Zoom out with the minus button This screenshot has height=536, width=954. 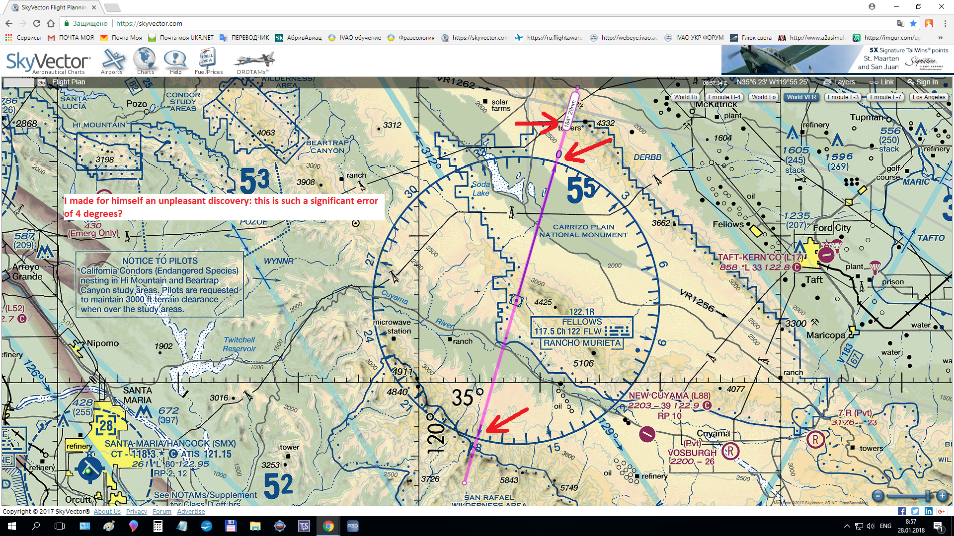click(878, 496)
